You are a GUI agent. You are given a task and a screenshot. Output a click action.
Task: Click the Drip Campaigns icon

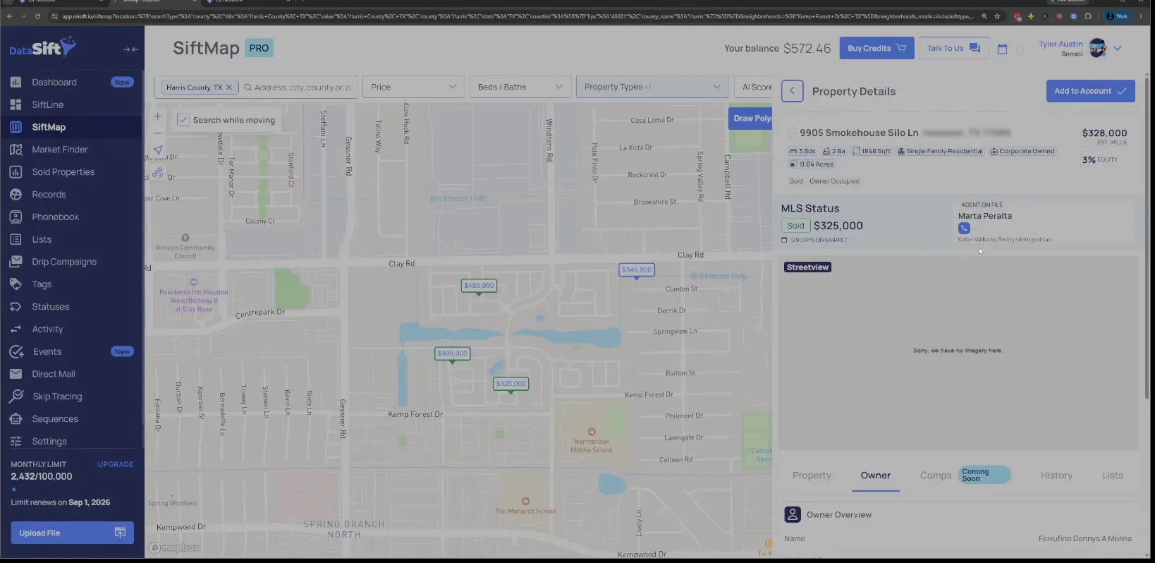(x=16, y=262)
